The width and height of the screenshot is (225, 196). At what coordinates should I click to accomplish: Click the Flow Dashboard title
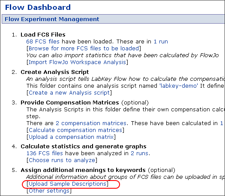tap(38, 7)
